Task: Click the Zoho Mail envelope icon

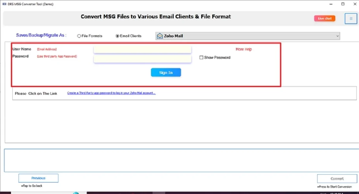Action: pyautogui.click(x=159, y=36)
